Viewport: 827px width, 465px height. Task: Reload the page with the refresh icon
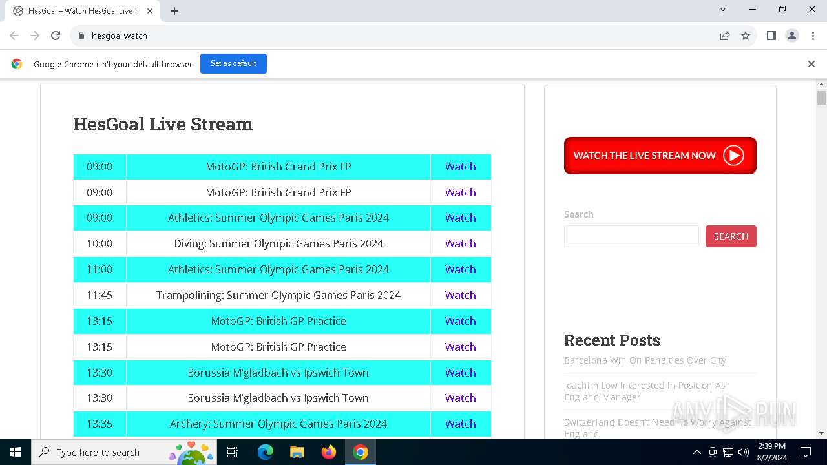tap(56, 36)
